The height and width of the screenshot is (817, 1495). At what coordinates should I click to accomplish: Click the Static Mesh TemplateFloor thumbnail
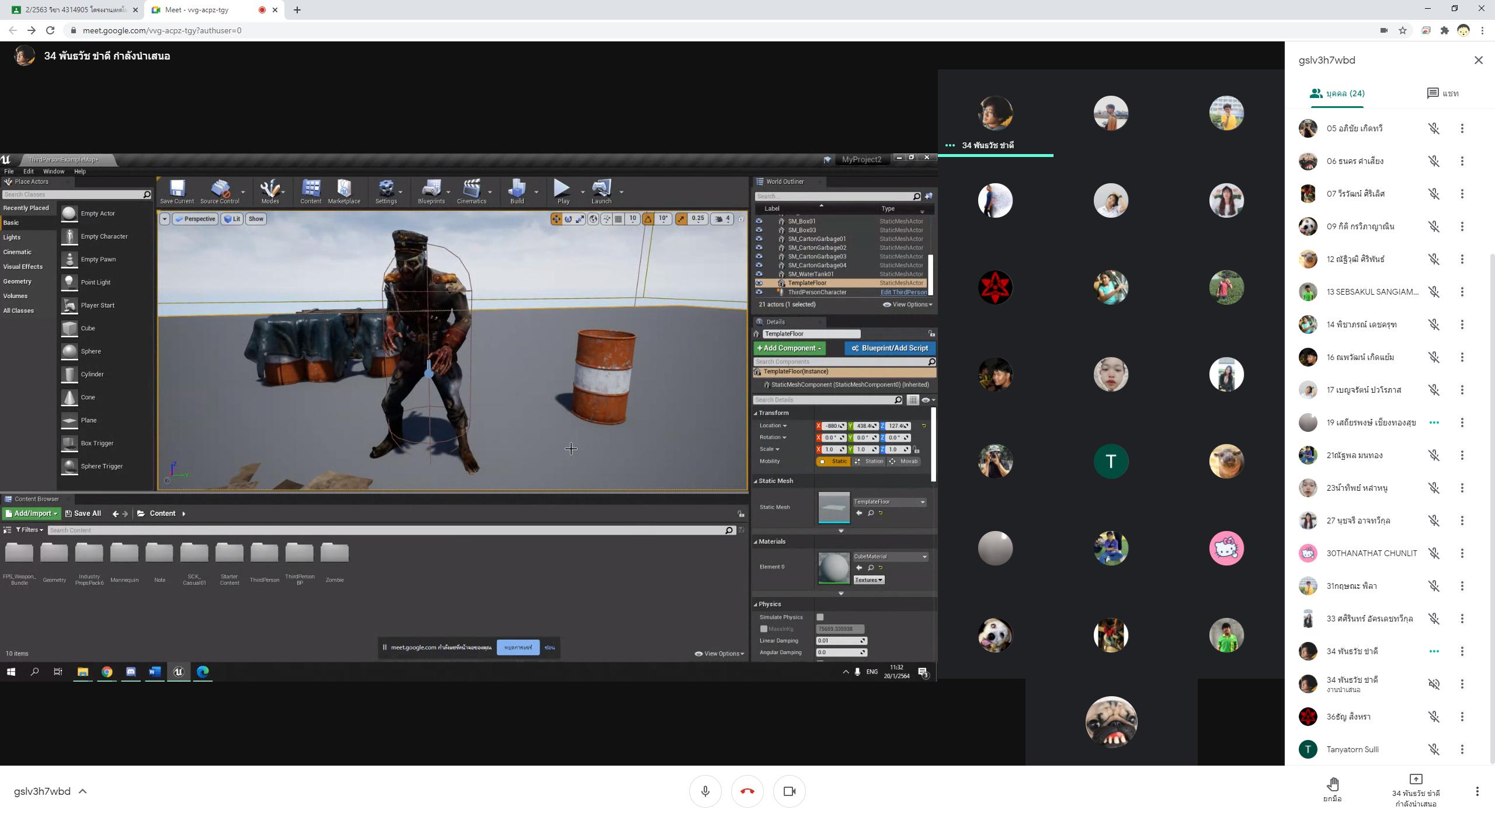pyautogui.click(x=833, y=507)
